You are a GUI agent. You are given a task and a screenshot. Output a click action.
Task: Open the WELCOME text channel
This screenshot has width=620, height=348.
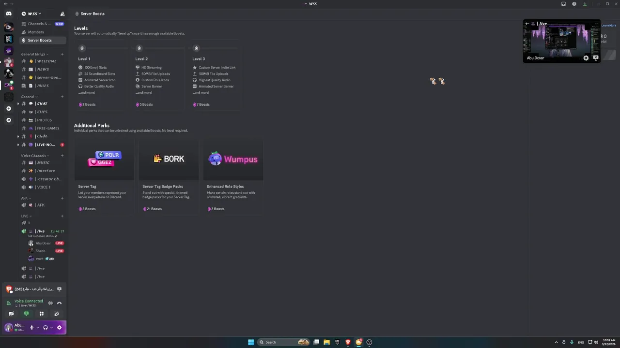43,61
